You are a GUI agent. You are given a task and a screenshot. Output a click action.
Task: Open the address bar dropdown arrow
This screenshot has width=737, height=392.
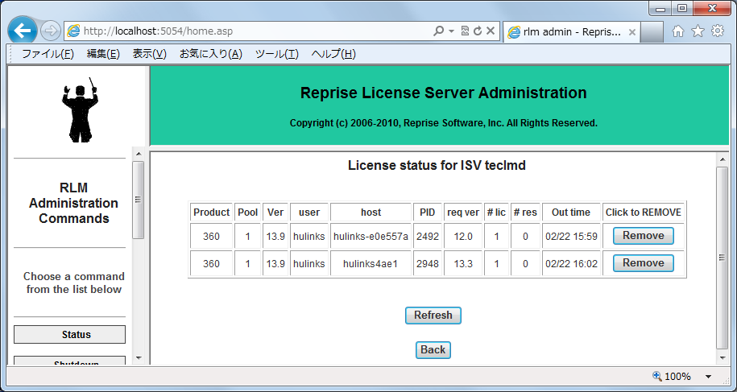coord(451,31)
